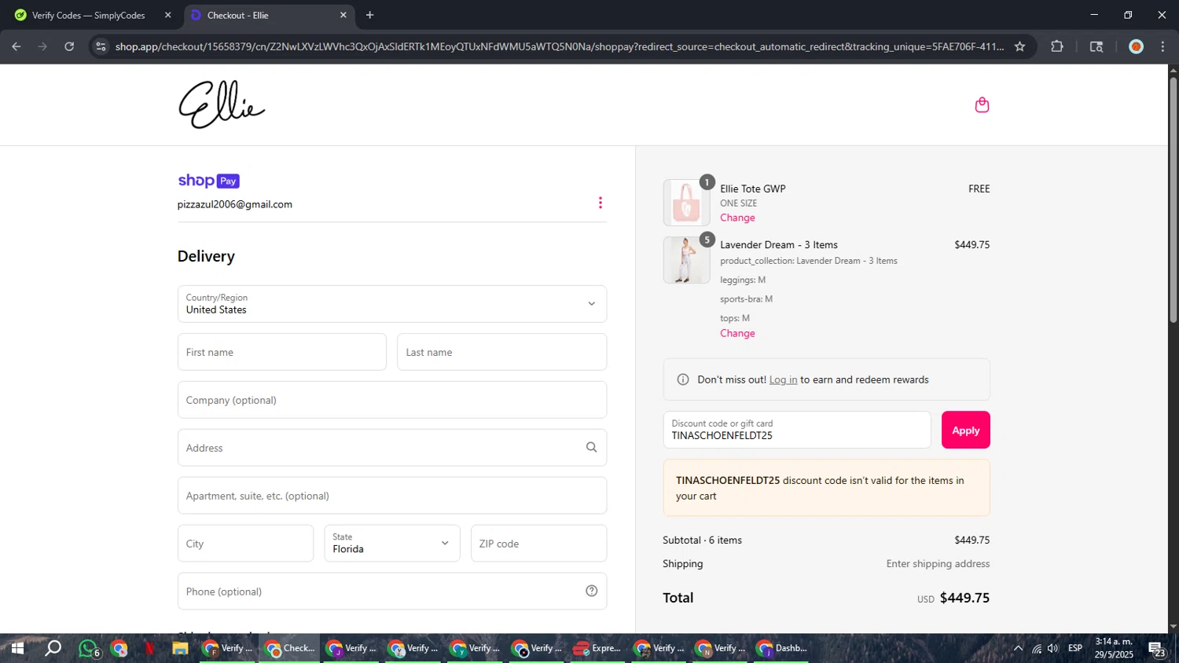Click the City field
The height and width of the screenshot is (663, 1179).
[x=245, y=544]
